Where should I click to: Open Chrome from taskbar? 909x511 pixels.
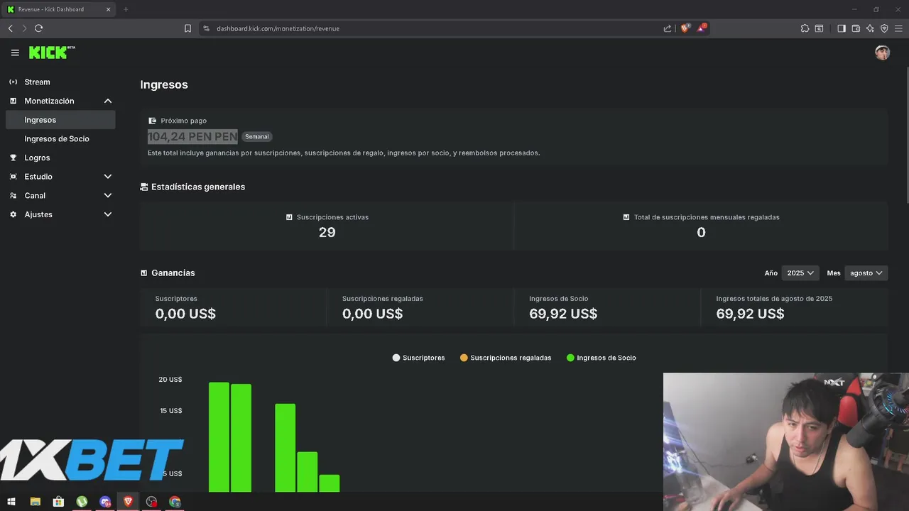175,502
